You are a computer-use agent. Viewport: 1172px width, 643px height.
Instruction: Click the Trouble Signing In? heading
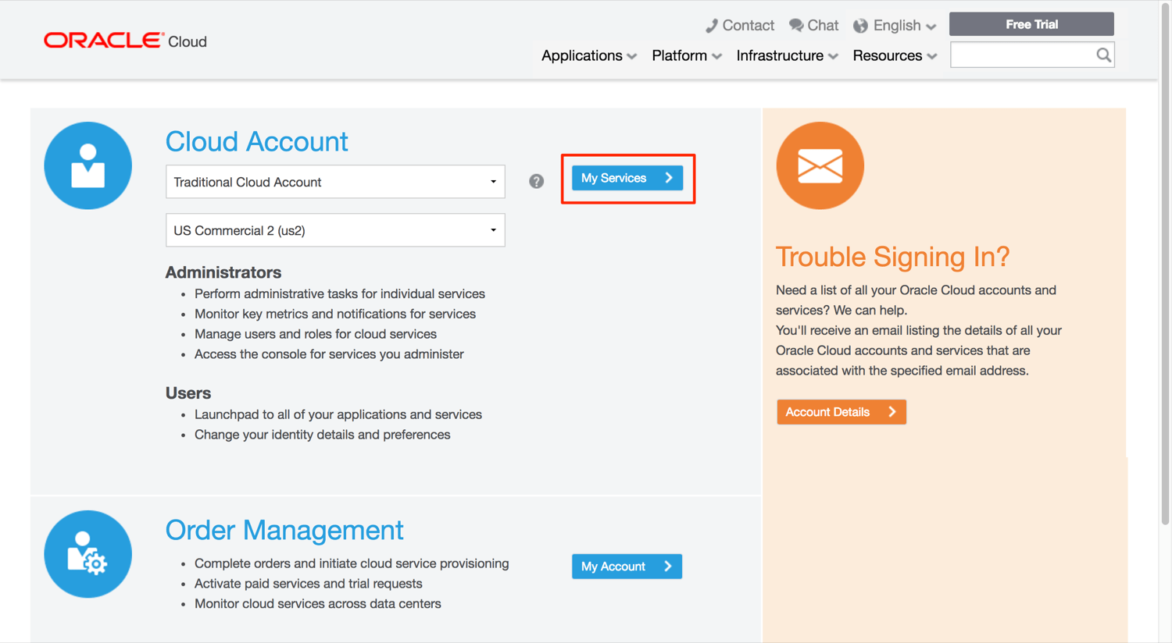click(892, 257)
